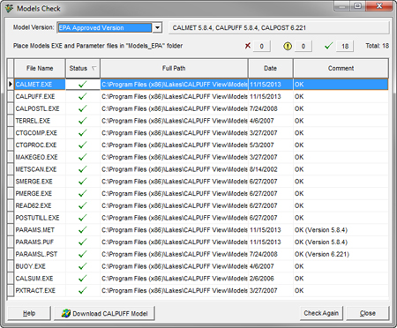Click the status checkmark for POSTUTILL.EXE
The height and width of the screenshot is (328, 397).
83,218
